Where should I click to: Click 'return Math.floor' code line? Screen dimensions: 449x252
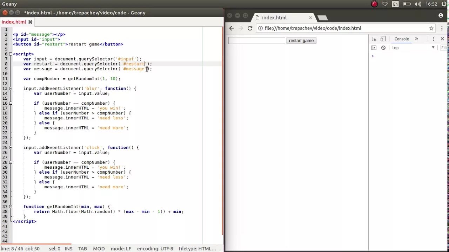pyautogui.click(x=109, y=211)
